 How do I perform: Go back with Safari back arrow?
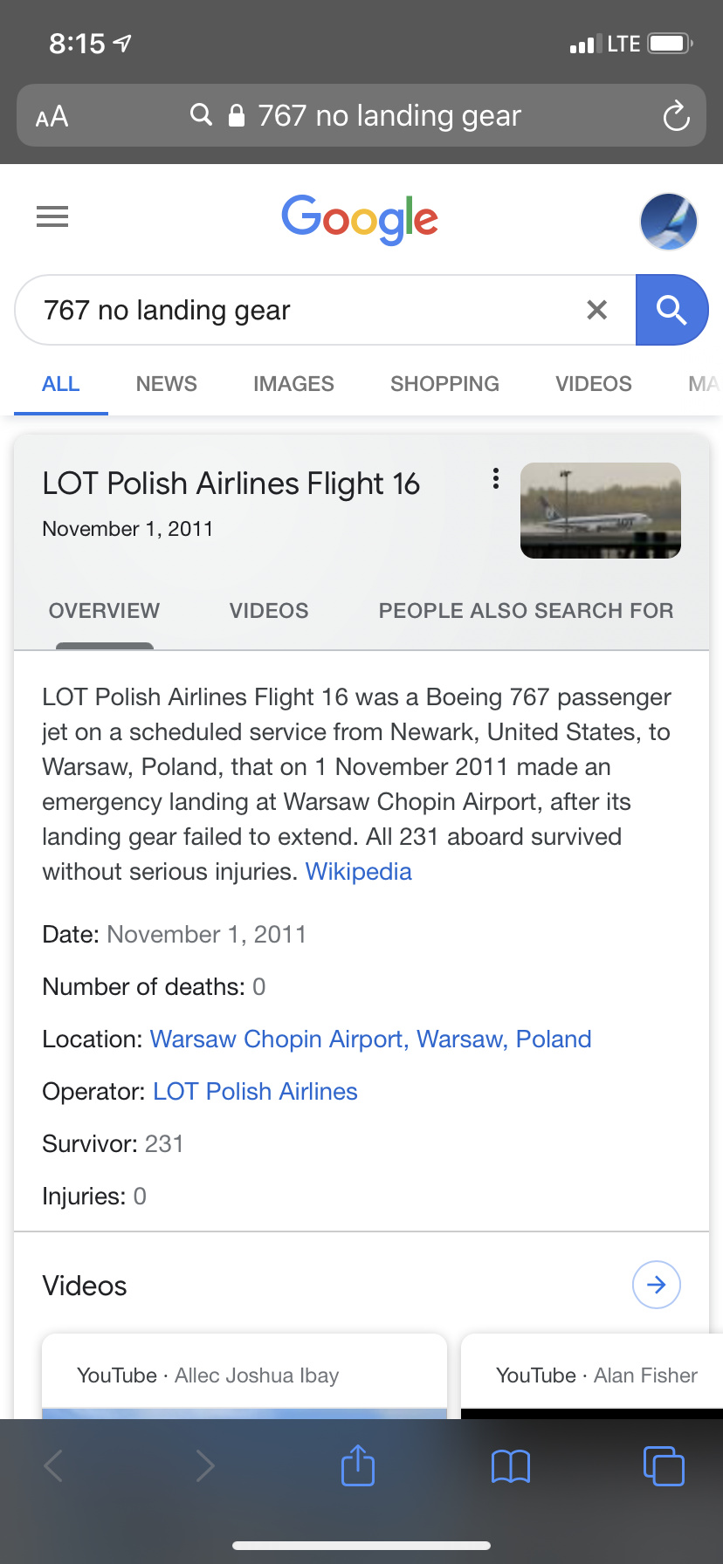(x=54, y=1465)
